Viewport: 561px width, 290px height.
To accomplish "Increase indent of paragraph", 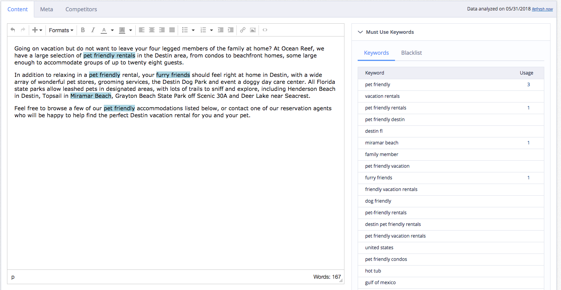I will 231,30.
